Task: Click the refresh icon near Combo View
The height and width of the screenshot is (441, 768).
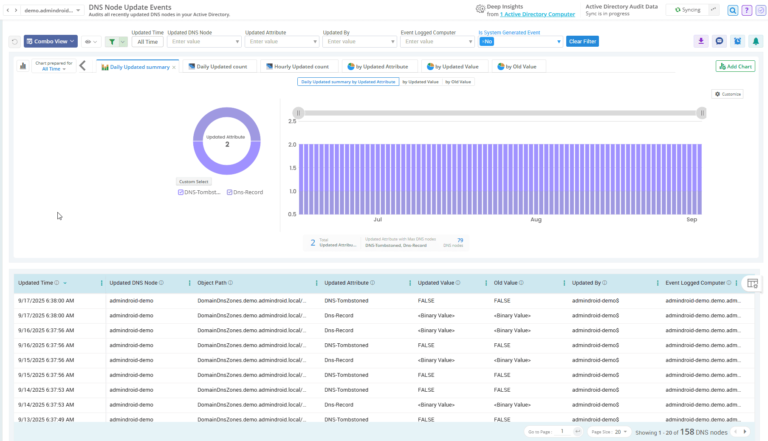Action: click(14, 41)
